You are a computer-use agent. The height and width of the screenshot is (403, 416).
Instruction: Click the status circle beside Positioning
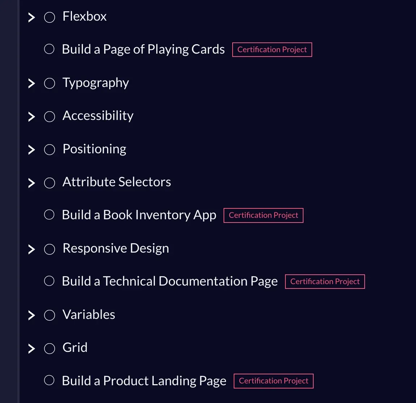[x=50, y=150]
